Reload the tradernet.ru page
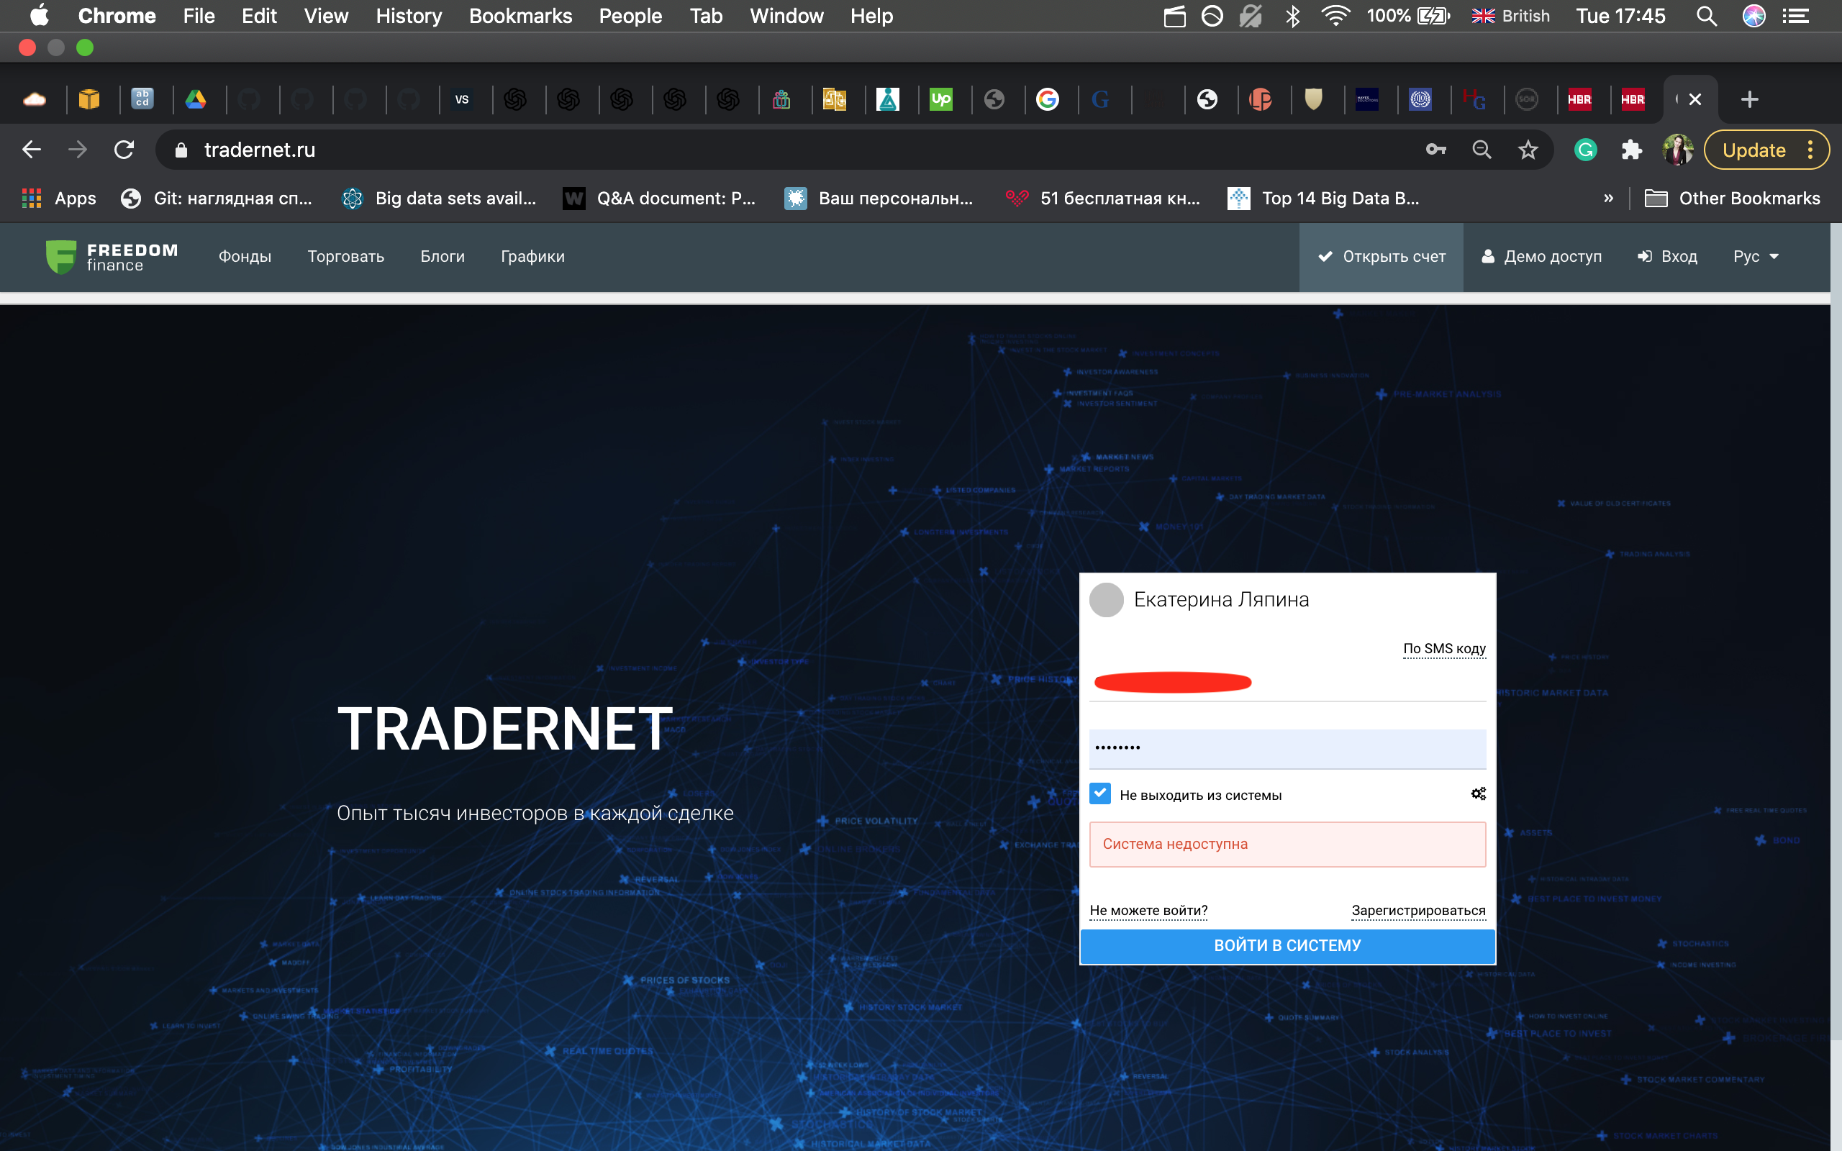This screenshot has width=1842, height=1151. click(x=124, y=150)
